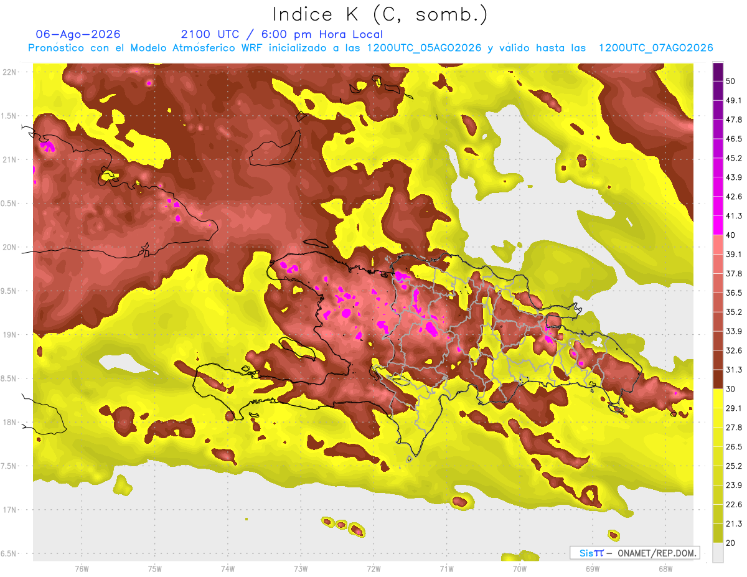The image size is (747, 577).
Task: Click the colorbar value "50"
Action: coord(731,81)
